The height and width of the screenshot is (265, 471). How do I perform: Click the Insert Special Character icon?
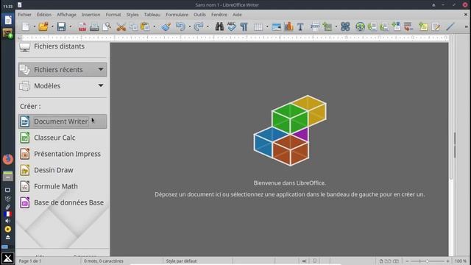[x=345, y=26]
